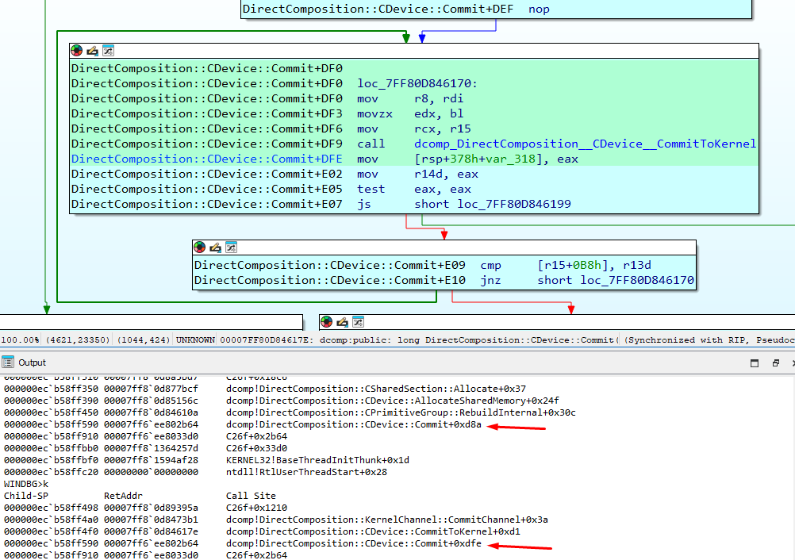
Task: Float the Output panel with the restore icon
Action: [776, 362]
